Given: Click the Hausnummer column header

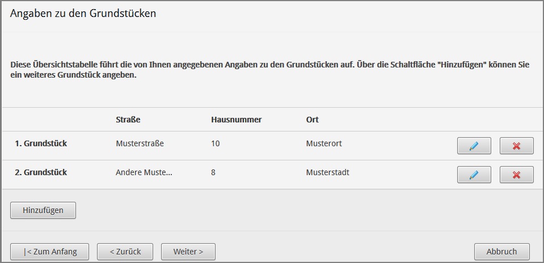Looking at the screenshot, I should (236, 120).
